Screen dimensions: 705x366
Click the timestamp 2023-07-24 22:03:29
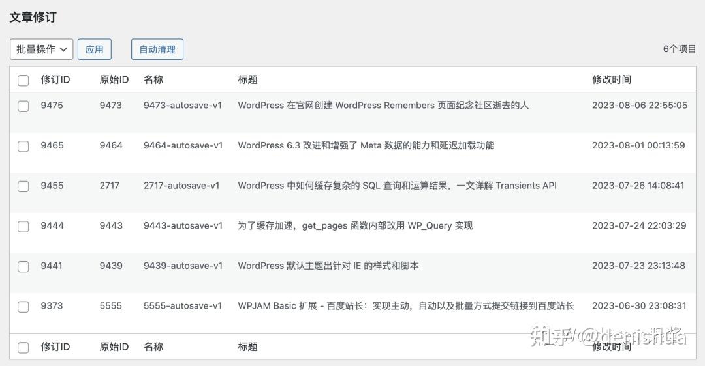tap(639, 225)
